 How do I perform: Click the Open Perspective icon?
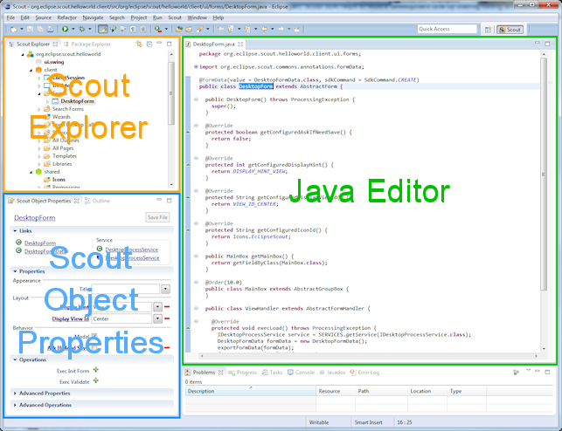[x=489, y=30]
